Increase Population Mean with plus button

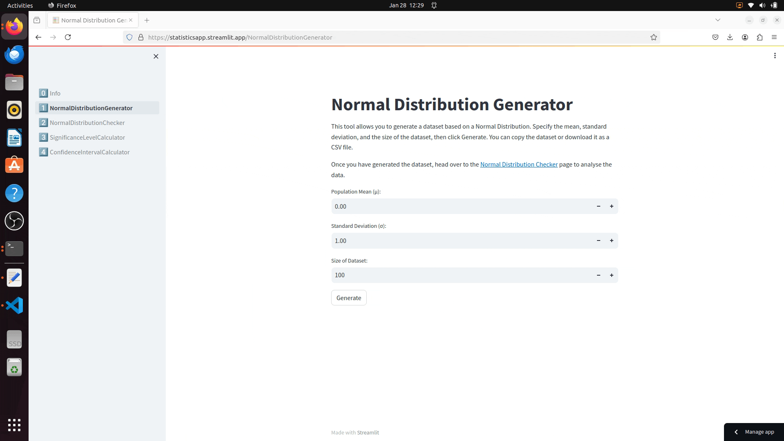[x=611, y=206]
